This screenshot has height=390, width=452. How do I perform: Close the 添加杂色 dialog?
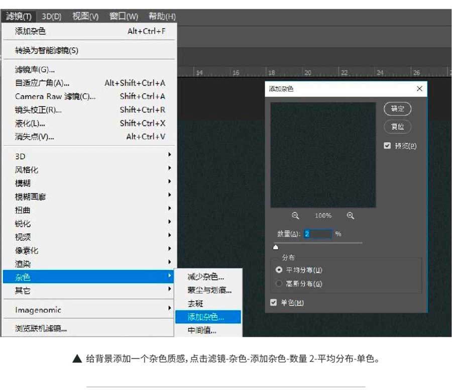419,88
